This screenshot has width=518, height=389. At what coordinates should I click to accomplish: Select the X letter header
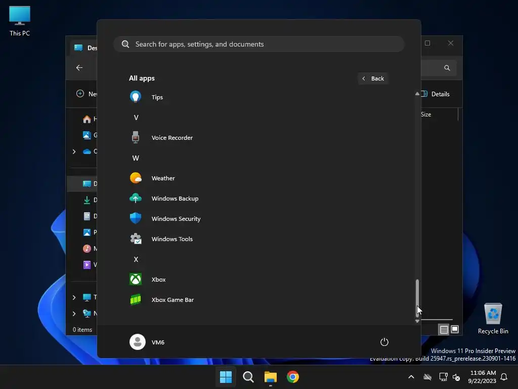[x=136, y=259]
